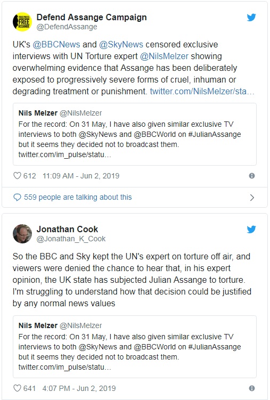
Task: Open info icon on Defend Assange tweet
Action: 252,176
